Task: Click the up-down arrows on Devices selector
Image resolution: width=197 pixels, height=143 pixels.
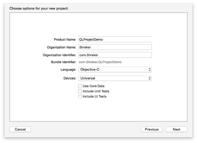Action: 149,78
